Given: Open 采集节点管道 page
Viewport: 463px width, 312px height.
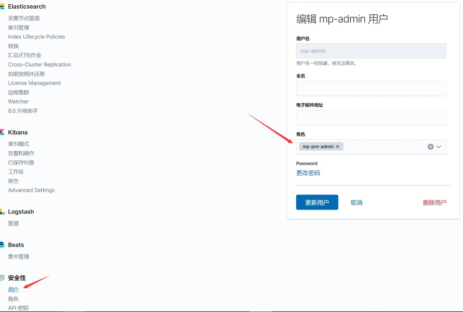Looking at the screenshot, I should click(24, 18).
